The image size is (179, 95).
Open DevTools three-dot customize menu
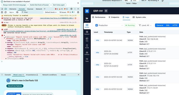point(75,9)
